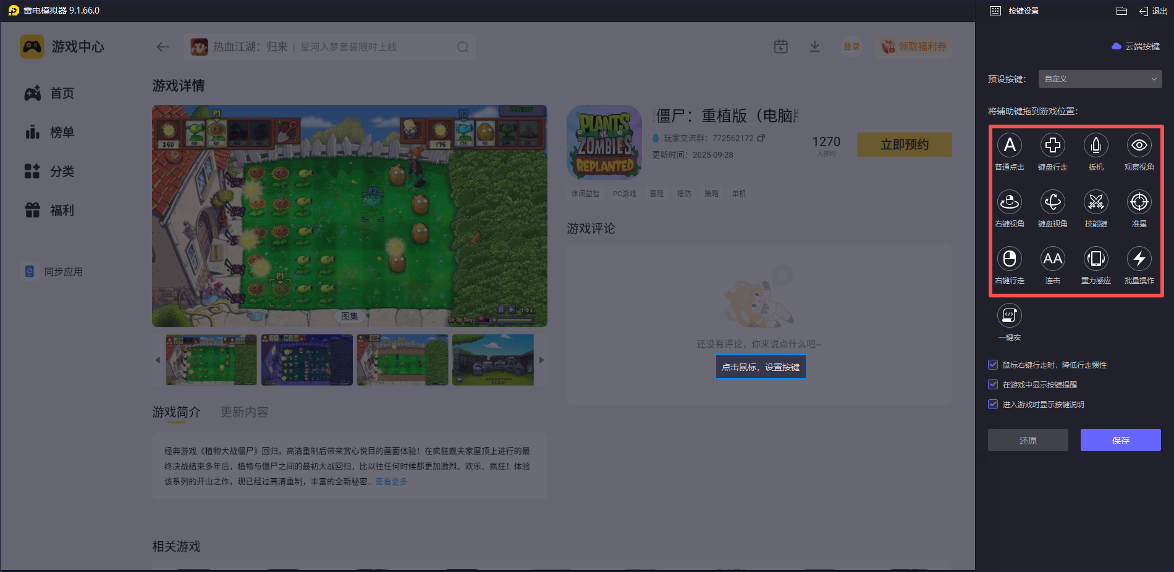The width and height of the screenshot is (1174, 572).
Task: Select the 右键视角 icon
Action: point(1010,202)
